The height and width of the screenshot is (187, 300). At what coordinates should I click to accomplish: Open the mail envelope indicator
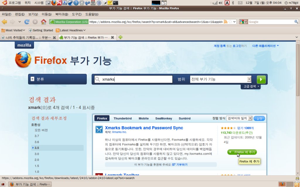[240, 3]
